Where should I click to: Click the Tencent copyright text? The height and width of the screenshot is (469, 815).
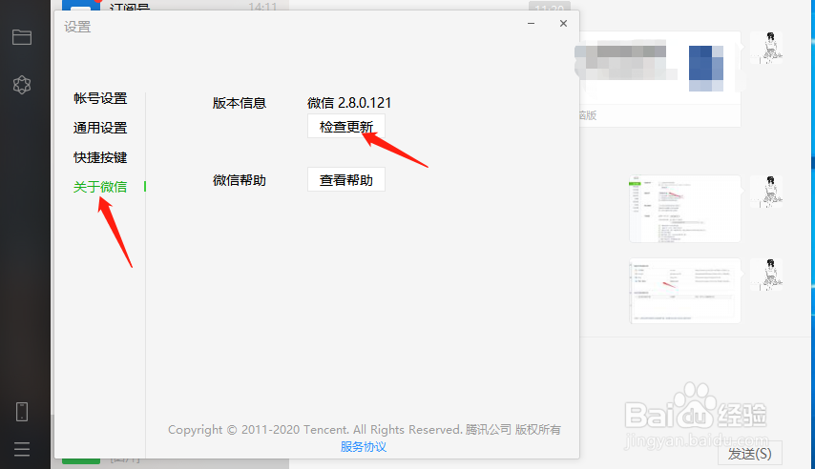(365, 430)
